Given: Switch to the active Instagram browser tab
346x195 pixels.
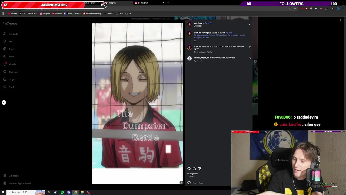Looking at the screenshot, I should pos(118,3).
